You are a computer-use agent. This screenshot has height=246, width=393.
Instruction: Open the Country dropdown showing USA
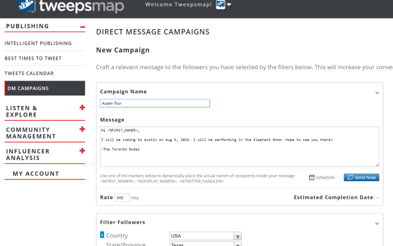(x=205, y=236)
